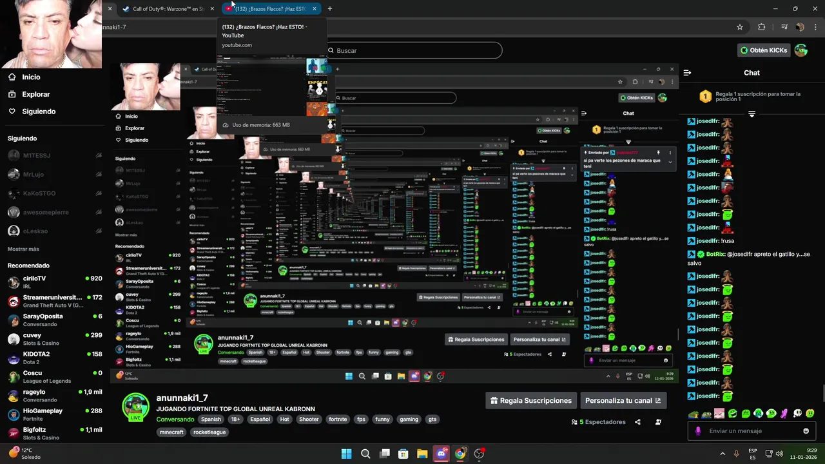Click the taskbar volume icon
Image resolution: width=825 pixels, height=464 pixels.
(x=779, y=454)
